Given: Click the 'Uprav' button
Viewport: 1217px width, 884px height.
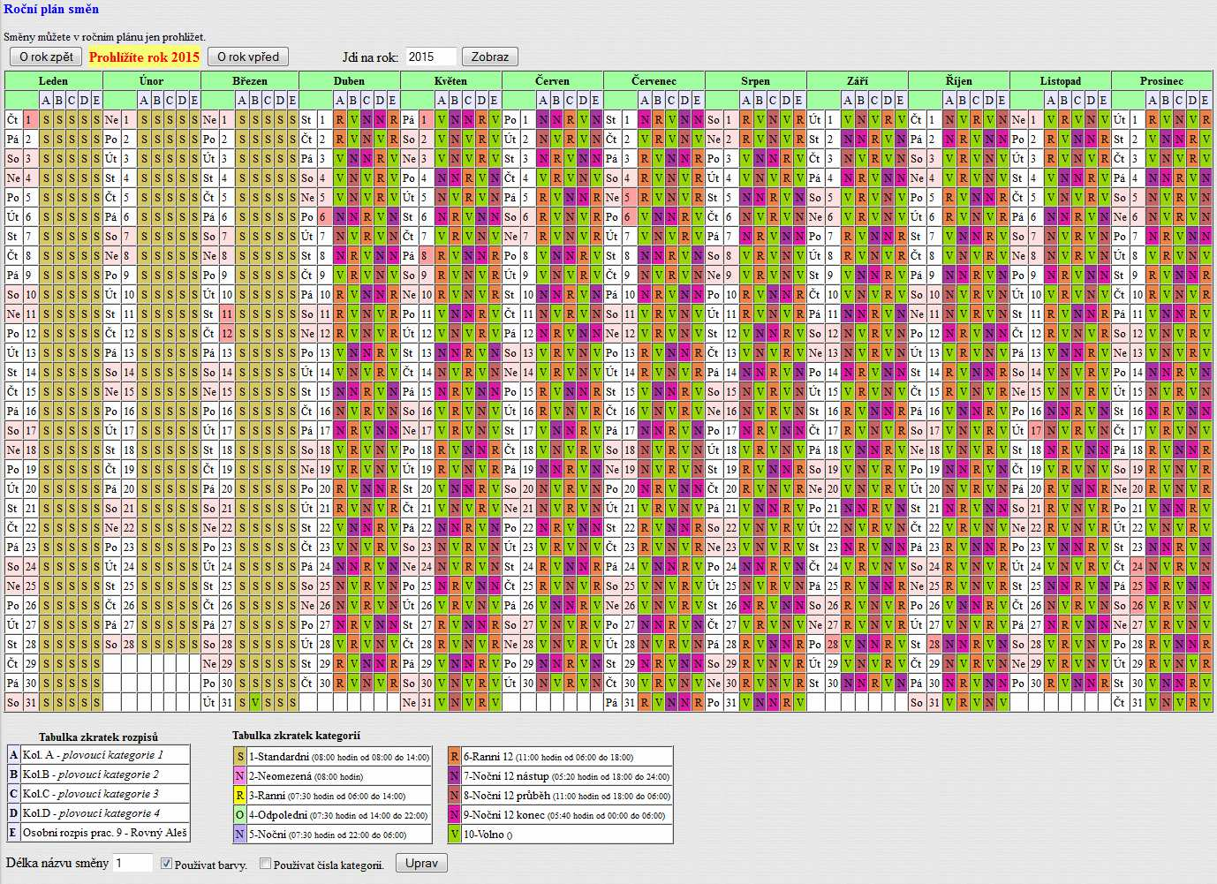Looking at the screenshot, I should coord(421,863).
